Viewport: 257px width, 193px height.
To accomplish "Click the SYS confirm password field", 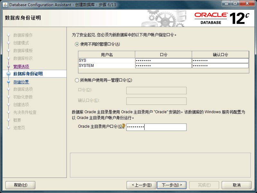I will [220, 60].
